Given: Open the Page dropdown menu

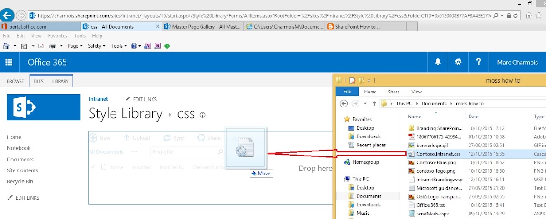Looking at the screenshot, I should [x=75, y=46].
